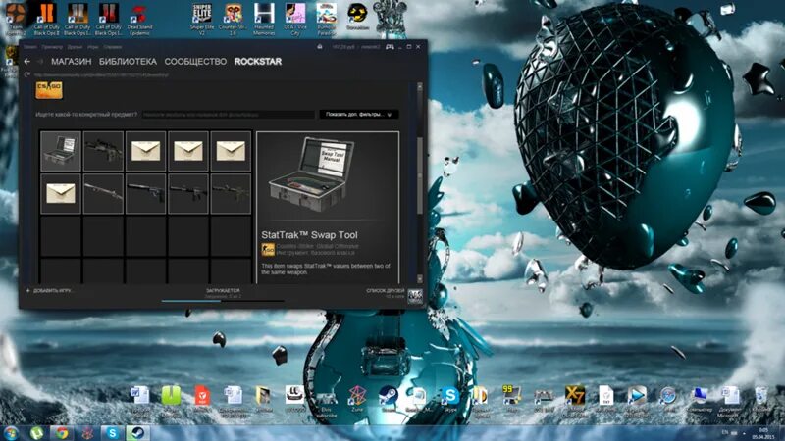Select the fourth weapon in second row
This screenshot has width=785, height=441.
pyautogui.click(x=188, y=193)
